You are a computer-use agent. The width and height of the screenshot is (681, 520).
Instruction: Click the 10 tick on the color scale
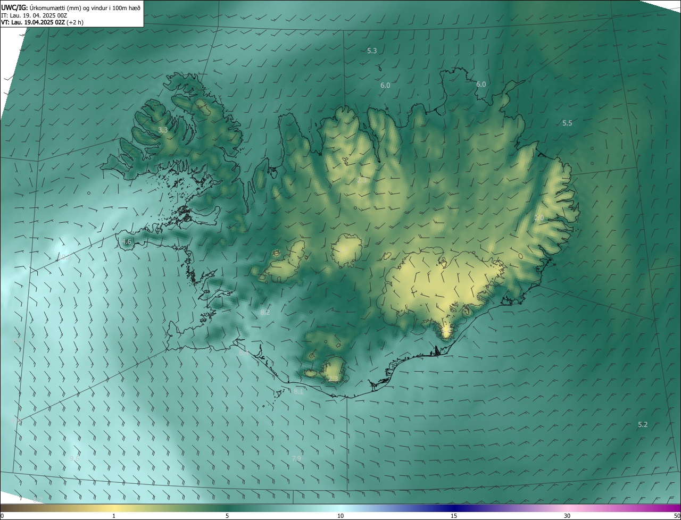coord(340,516)
